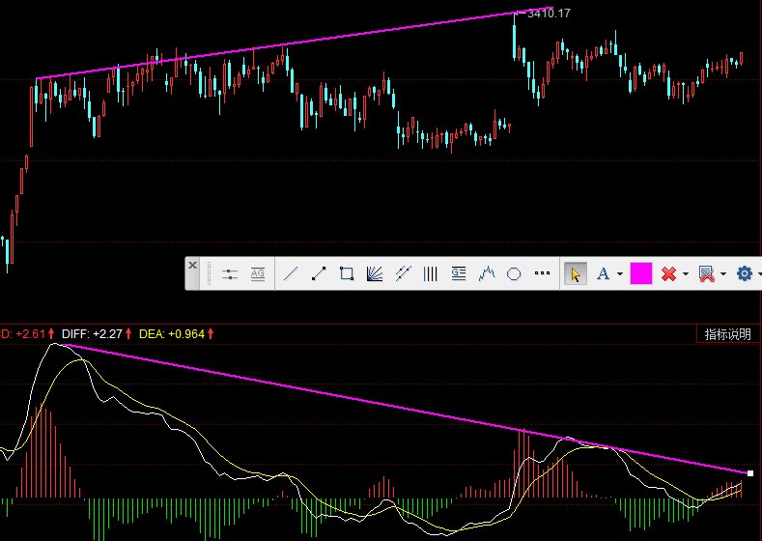Viewport: 762px width, 541px height.
Task: Select the straight line drawing tool
Action: pyautogui.click(x=290, y=274)
